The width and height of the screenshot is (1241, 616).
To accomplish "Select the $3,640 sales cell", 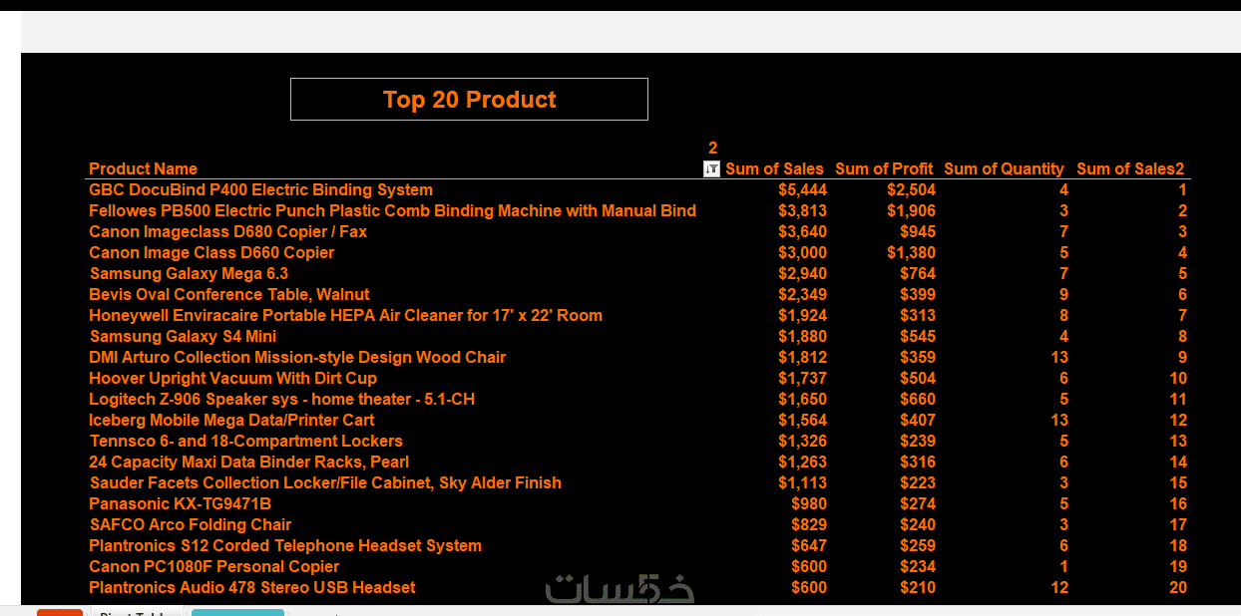I will [x=802, y=232].
